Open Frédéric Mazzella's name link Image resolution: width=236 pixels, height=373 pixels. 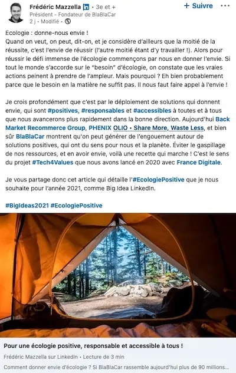click(55, 7)
